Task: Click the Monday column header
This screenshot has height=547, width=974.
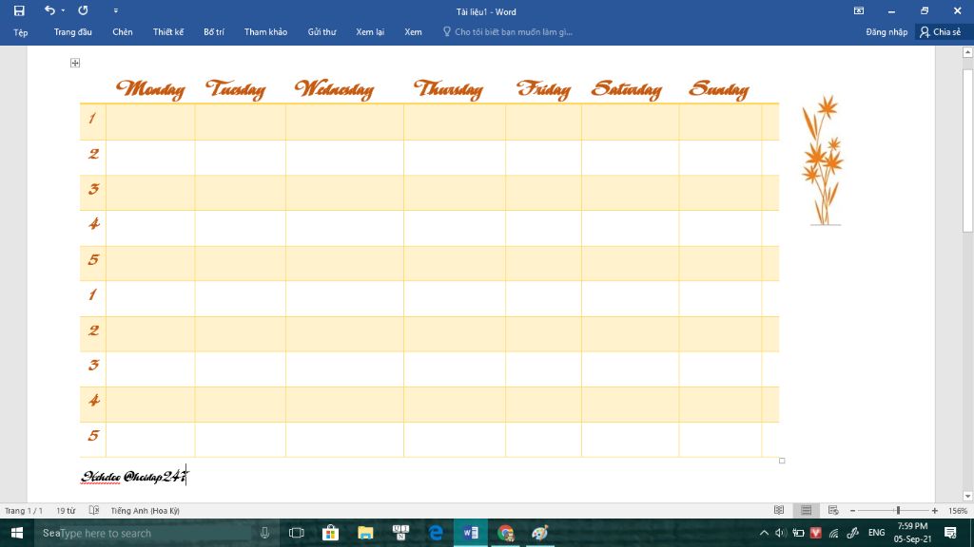Action: click(150, 90)
